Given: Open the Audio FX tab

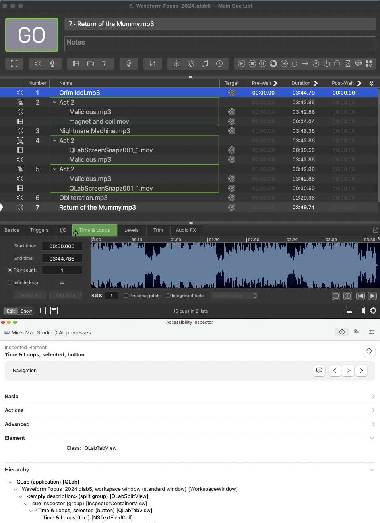Looking at the screenshot, I should pyautogui.click(x=186, y=230).
